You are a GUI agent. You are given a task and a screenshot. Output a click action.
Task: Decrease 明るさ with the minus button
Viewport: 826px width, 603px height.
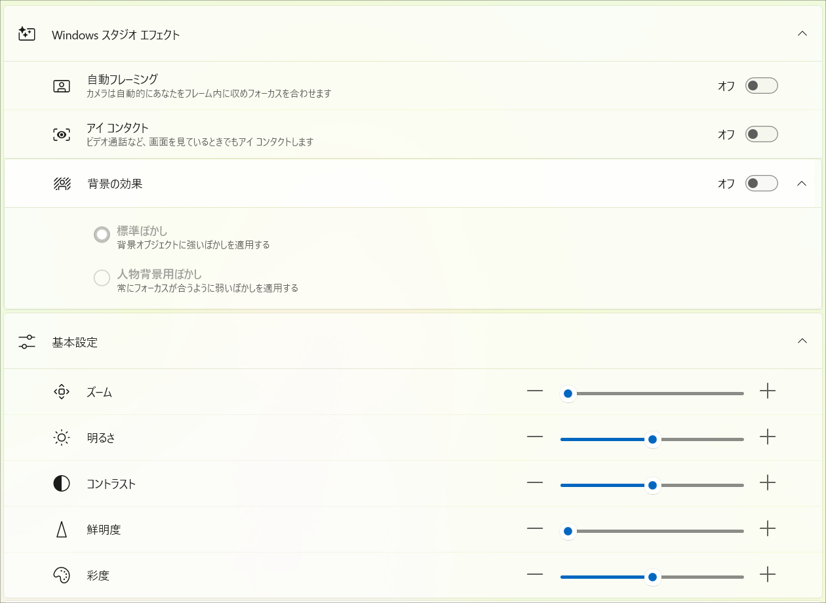(x=535, y=437)
